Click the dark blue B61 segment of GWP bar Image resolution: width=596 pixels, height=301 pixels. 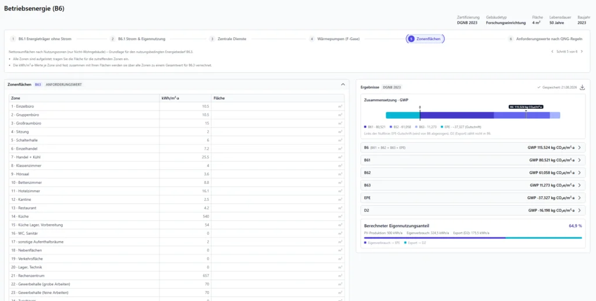click(456, 115)
